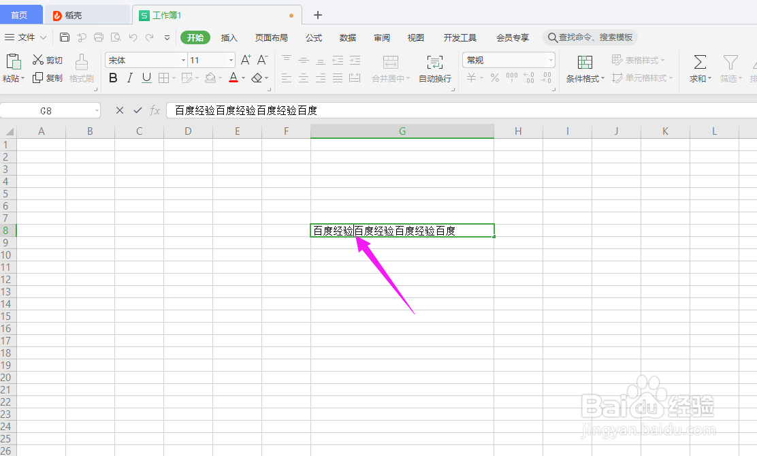Viewport: 757px width, 456px height.
Task: Click the percent style % icon
Action: click(495, 78)
